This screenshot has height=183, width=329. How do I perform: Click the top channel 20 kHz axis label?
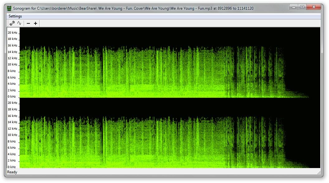[x=12, y=32]
